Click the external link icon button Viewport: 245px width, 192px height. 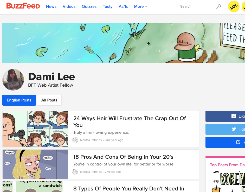[x=238, y=142]
